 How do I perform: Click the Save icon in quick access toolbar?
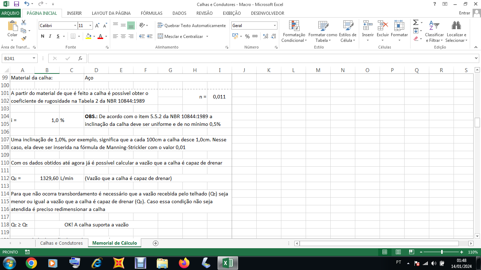point(16,4)
